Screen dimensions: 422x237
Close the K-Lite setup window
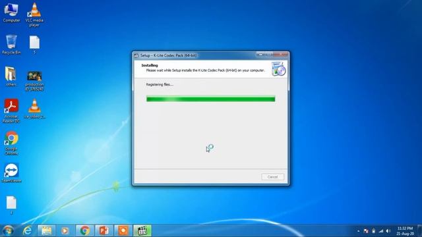click(282, 55)
